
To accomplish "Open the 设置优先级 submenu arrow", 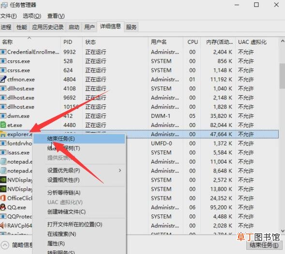I will [120, 170].
